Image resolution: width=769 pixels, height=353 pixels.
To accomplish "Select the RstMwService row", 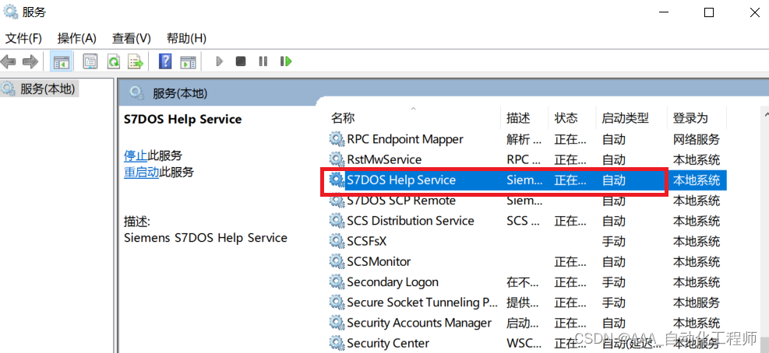I will click(x=527, y=159).
